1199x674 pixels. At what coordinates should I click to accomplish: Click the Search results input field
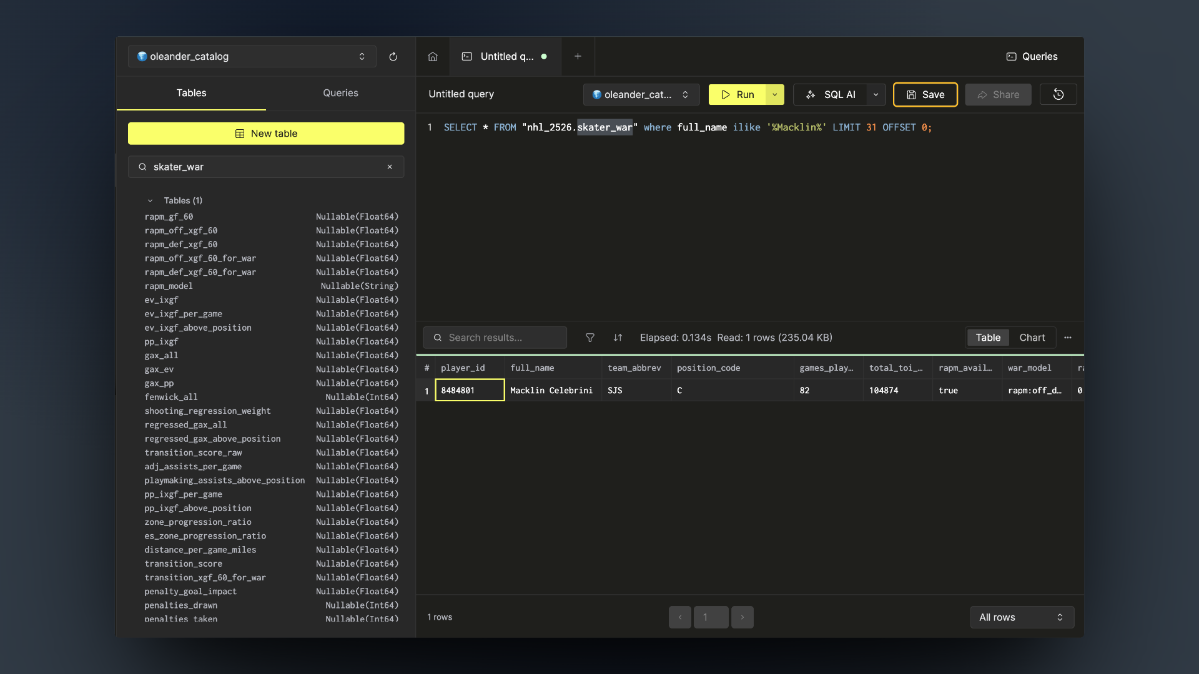(495, 338)
